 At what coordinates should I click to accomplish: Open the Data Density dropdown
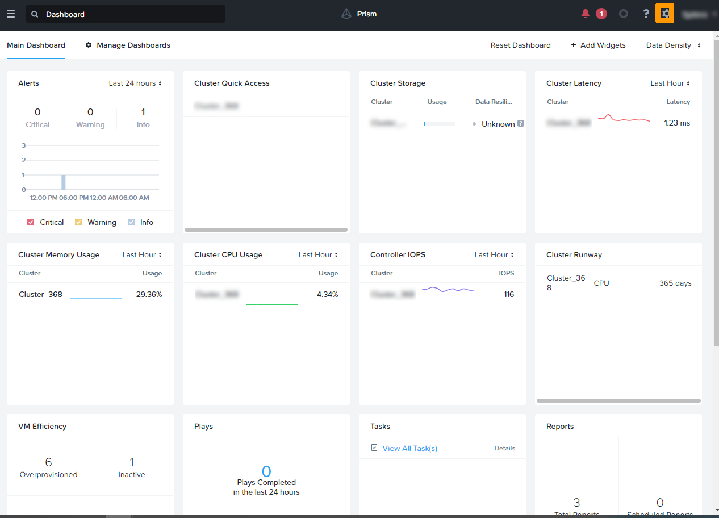click(x=673, y=45)
